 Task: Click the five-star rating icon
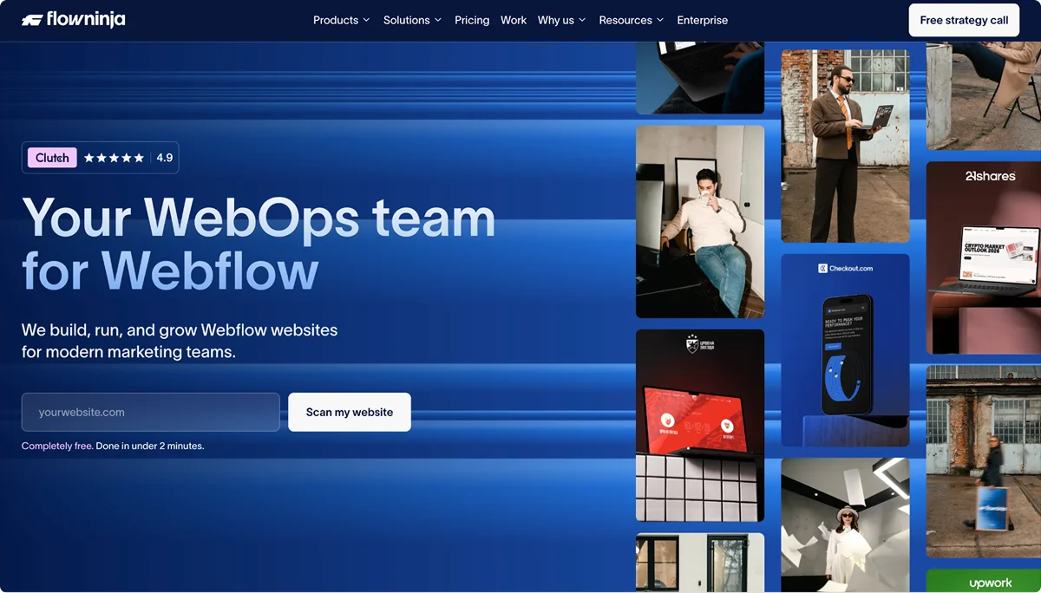click(x=114, y=157)
